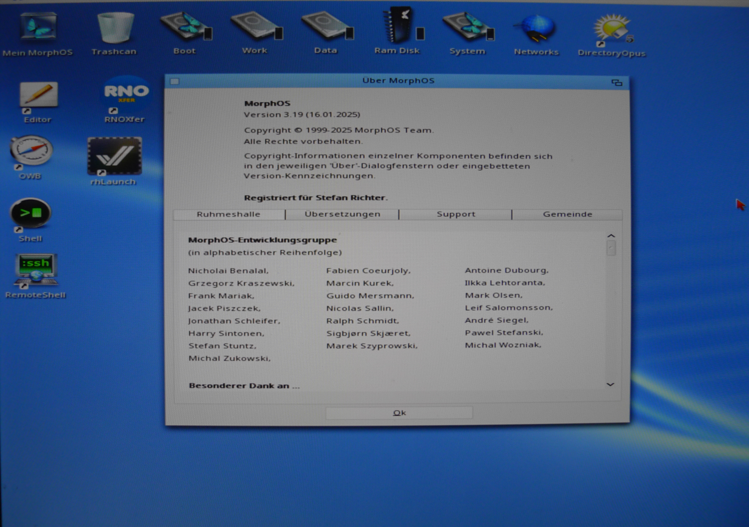Screen dimensions: 749x527
Task: Launch the Editor pencil icon
Action: 38,96
